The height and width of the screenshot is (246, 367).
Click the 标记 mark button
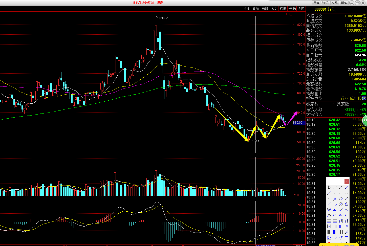click(283, 9)
